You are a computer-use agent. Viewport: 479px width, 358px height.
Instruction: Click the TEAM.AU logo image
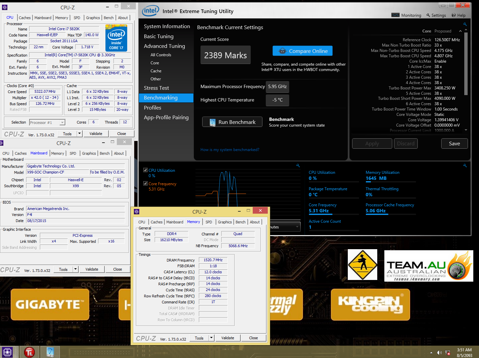click(428, 266)
